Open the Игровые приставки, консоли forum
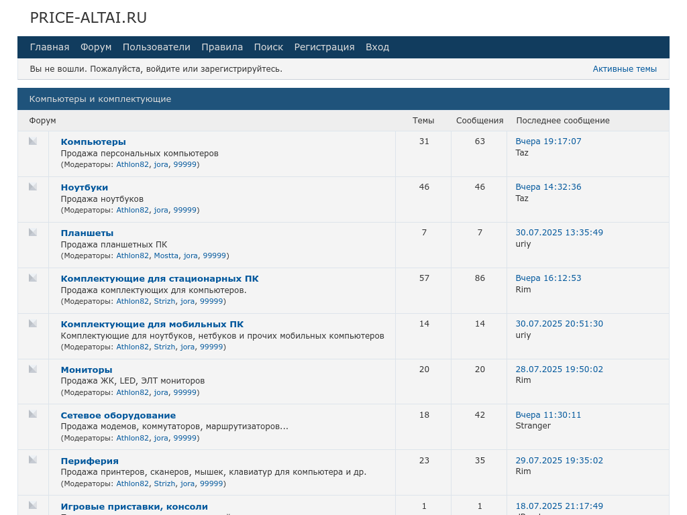687x515 pixels. pos(134,507)
